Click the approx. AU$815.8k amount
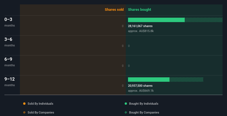 (141, 31)
